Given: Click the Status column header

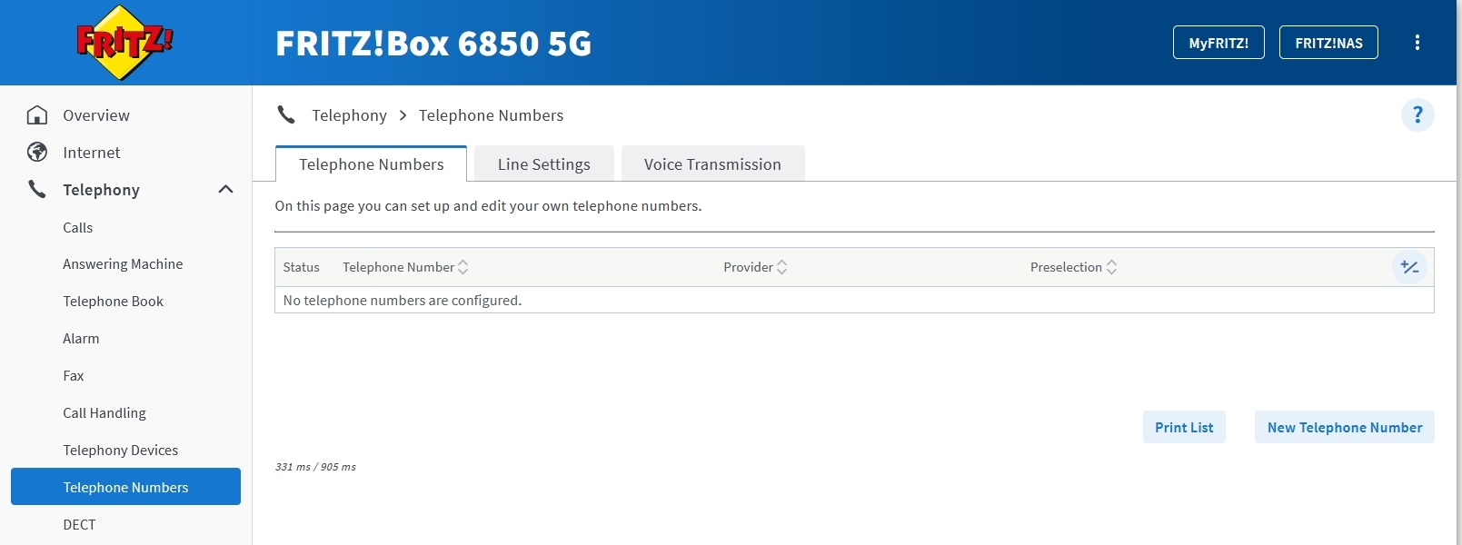Looking at the screenshot, I should [x=301, y=267].
